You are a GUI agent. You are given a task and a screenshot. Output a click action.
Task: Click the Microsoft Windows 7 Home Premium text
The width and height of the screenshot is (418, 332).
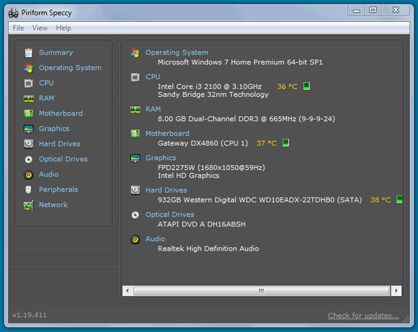pyautogui.click(x=240, y=62)
